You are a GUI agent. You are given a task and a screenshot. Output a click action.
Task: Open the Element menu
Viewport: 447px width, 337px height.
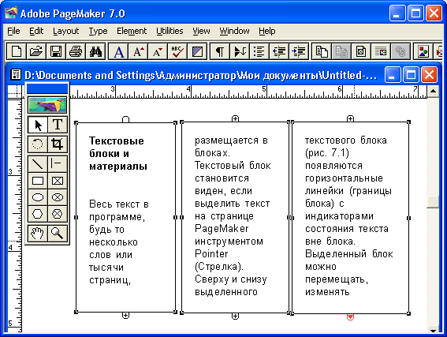132,31
